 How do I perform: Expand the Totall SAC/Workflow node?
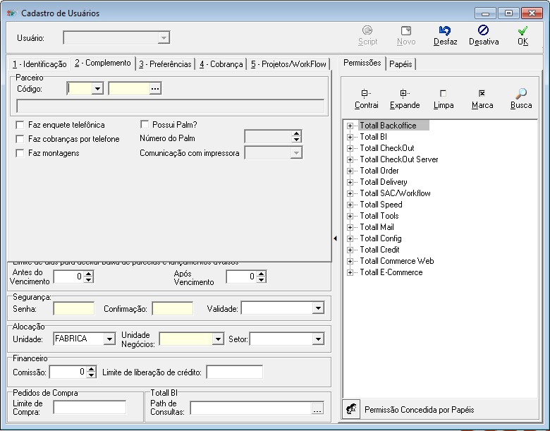tap(350, 193)
